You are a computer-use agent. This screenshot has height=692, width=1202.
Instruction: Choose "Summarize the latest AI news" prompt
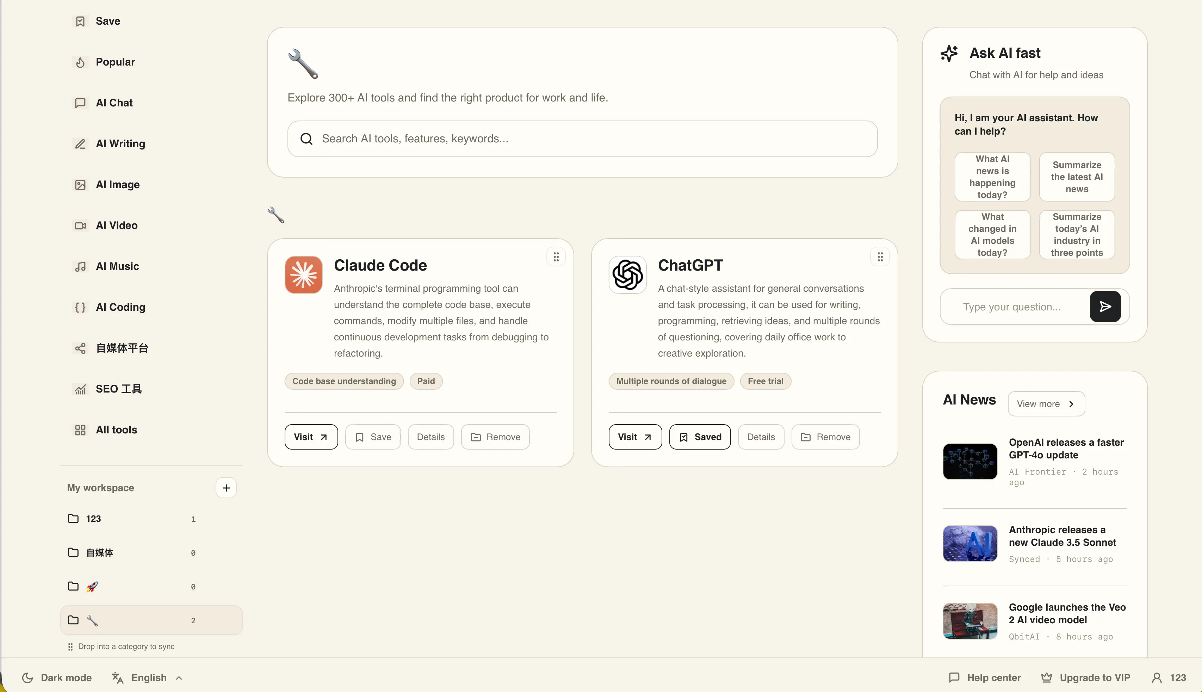(1077, 177)
